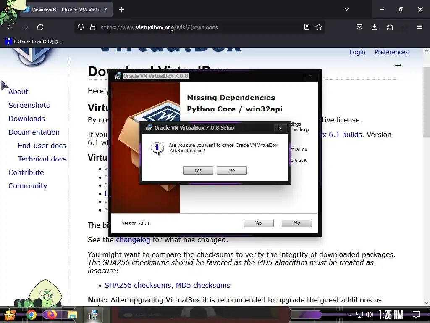
Task: Open the notification center icon
Action: point(416,315)
